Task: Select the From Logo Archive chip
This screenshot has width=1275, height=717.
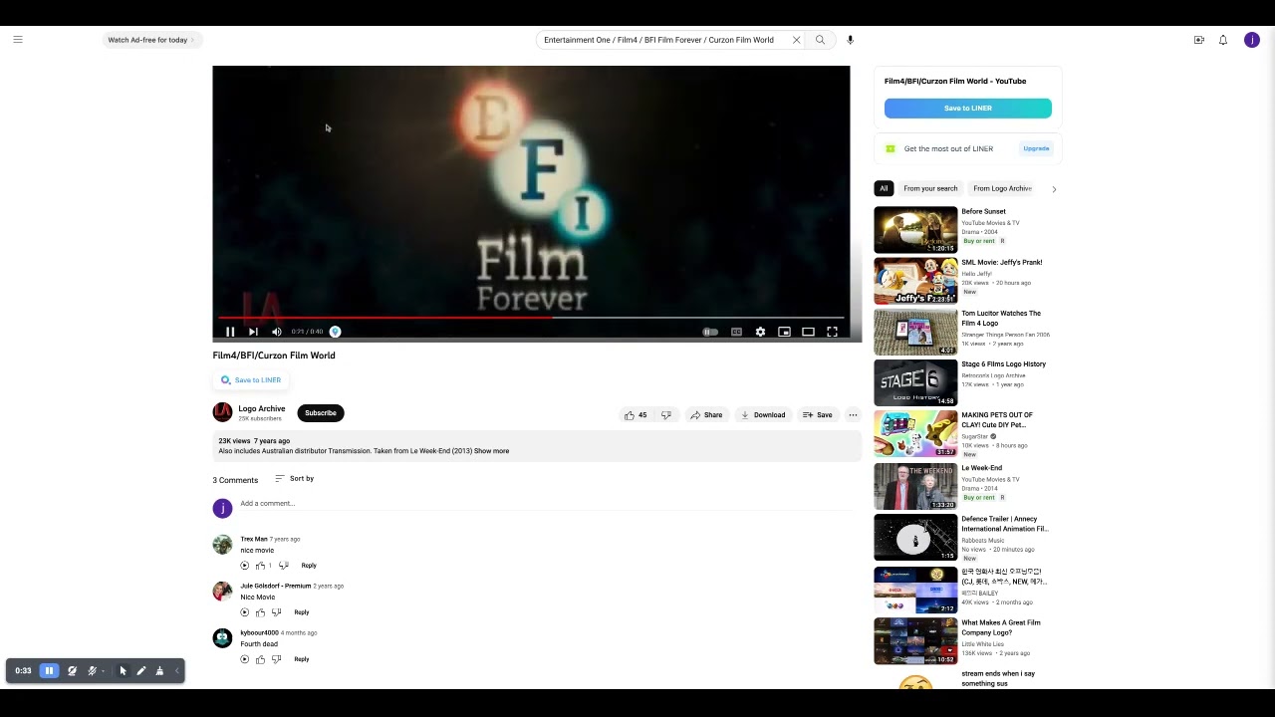Action: 1002,188
